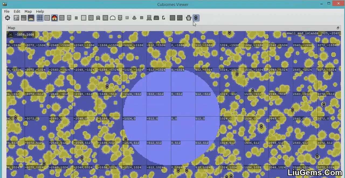Click the 2560,-1536 grid label
This screenshot has width=345, height=178.
coord(302,45)
